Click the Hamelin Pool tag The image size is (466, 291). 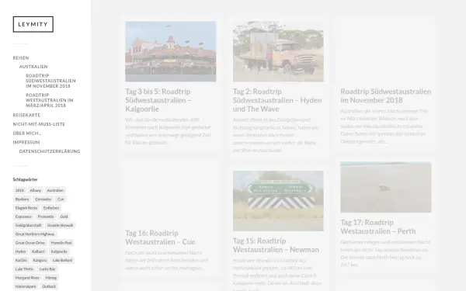(61, 243)
